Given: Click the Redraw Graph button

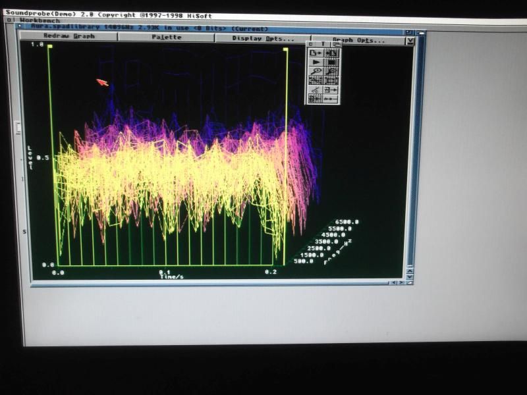Looking at the screenshot, I should [x=69, y=37].
